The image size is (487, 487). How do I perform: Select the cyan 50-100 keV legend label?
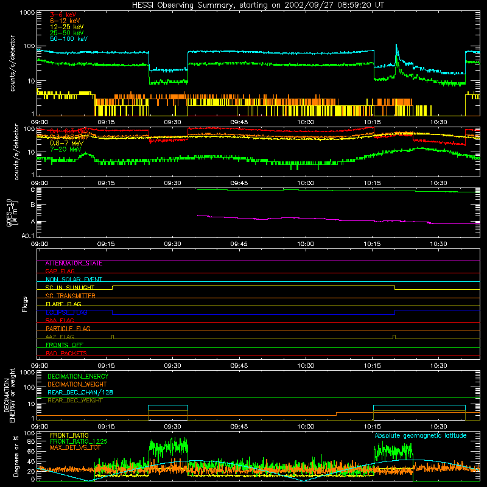[69, 39]
